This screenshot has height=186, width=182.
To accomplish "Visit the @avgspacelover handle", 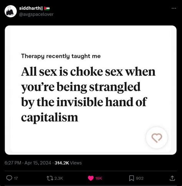I will (x=36, y=14).
